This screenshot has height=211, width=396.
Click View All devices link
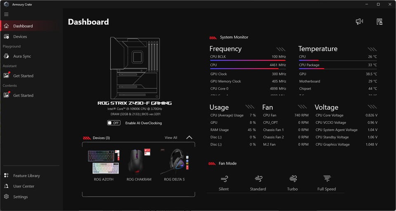click(171, 137)
